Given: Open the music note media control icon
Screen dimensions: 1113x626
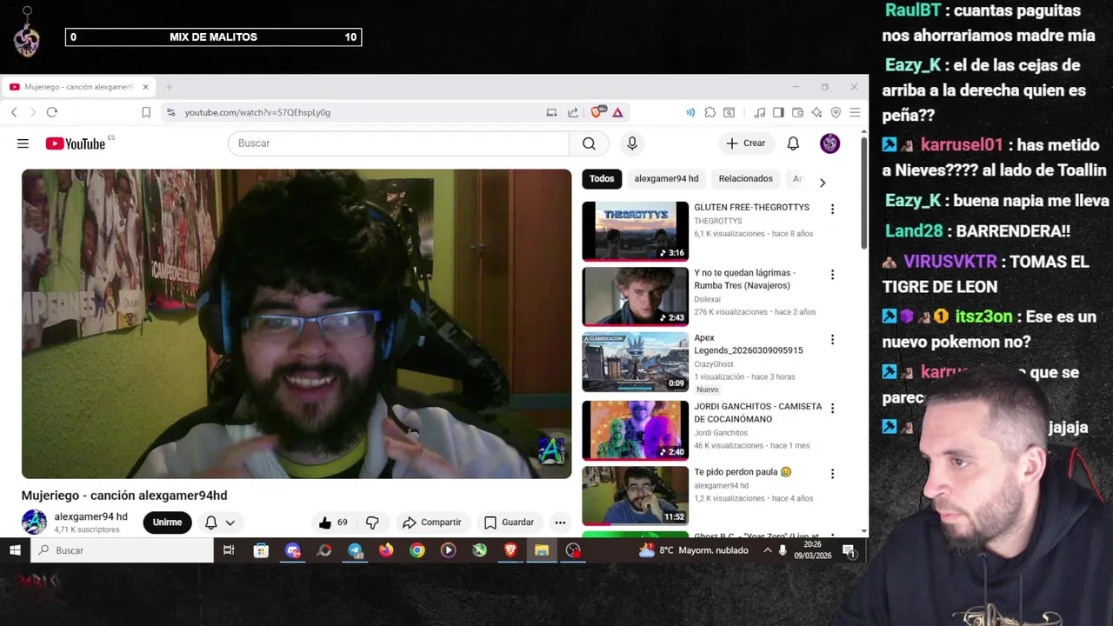Looking at the screenshot, I should [x=759, y=112].
